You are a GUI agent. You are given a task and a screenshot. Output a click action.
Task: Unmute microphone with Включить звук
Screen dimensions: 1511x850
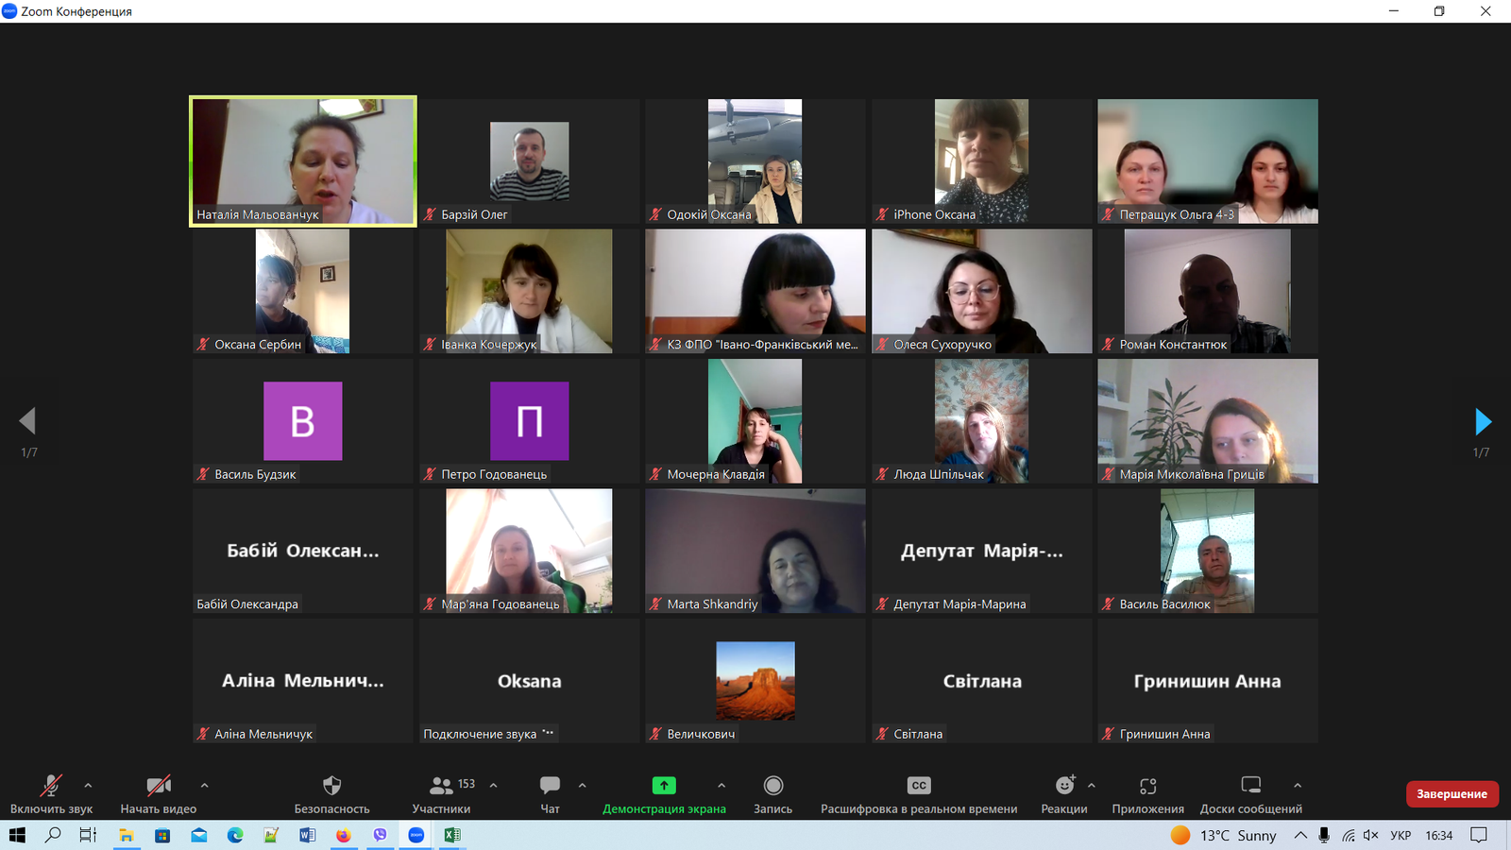51,786
